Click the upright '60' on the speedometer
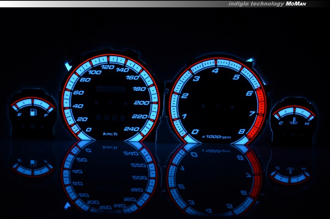330x219 pixels. [x=79, y=92]
